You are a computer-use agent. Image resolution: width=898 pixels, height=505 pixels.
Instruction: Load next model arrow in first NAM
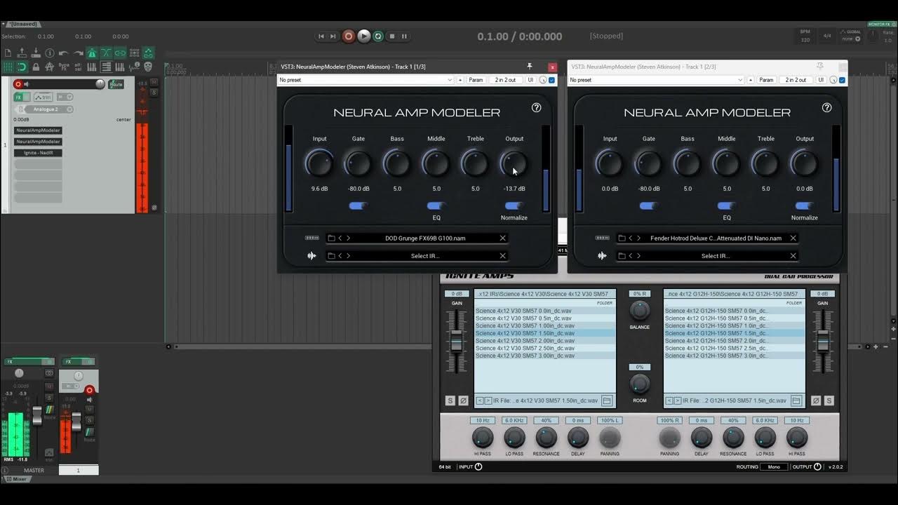(x=348, y=238)
